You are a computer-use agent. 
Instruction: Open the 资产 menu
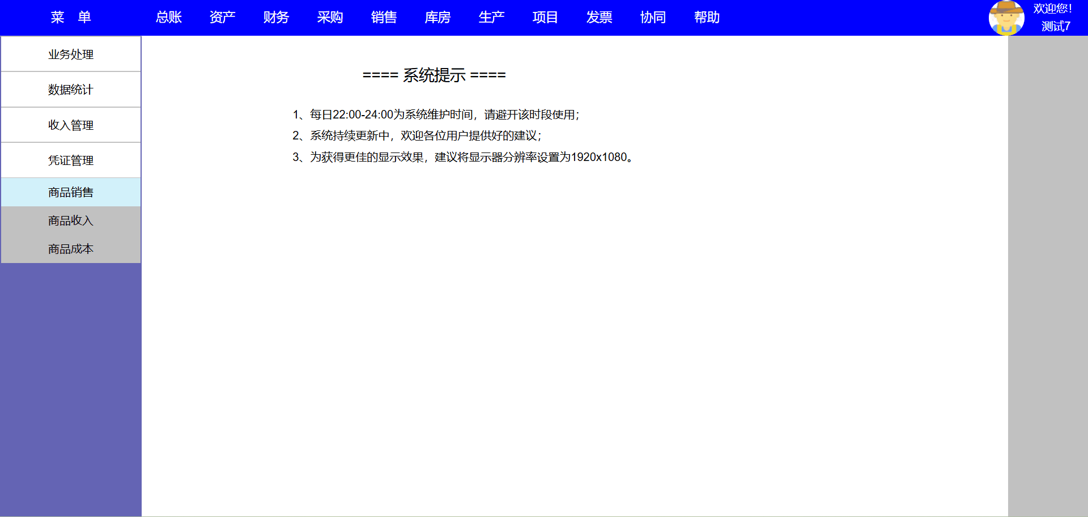[222, 18]
